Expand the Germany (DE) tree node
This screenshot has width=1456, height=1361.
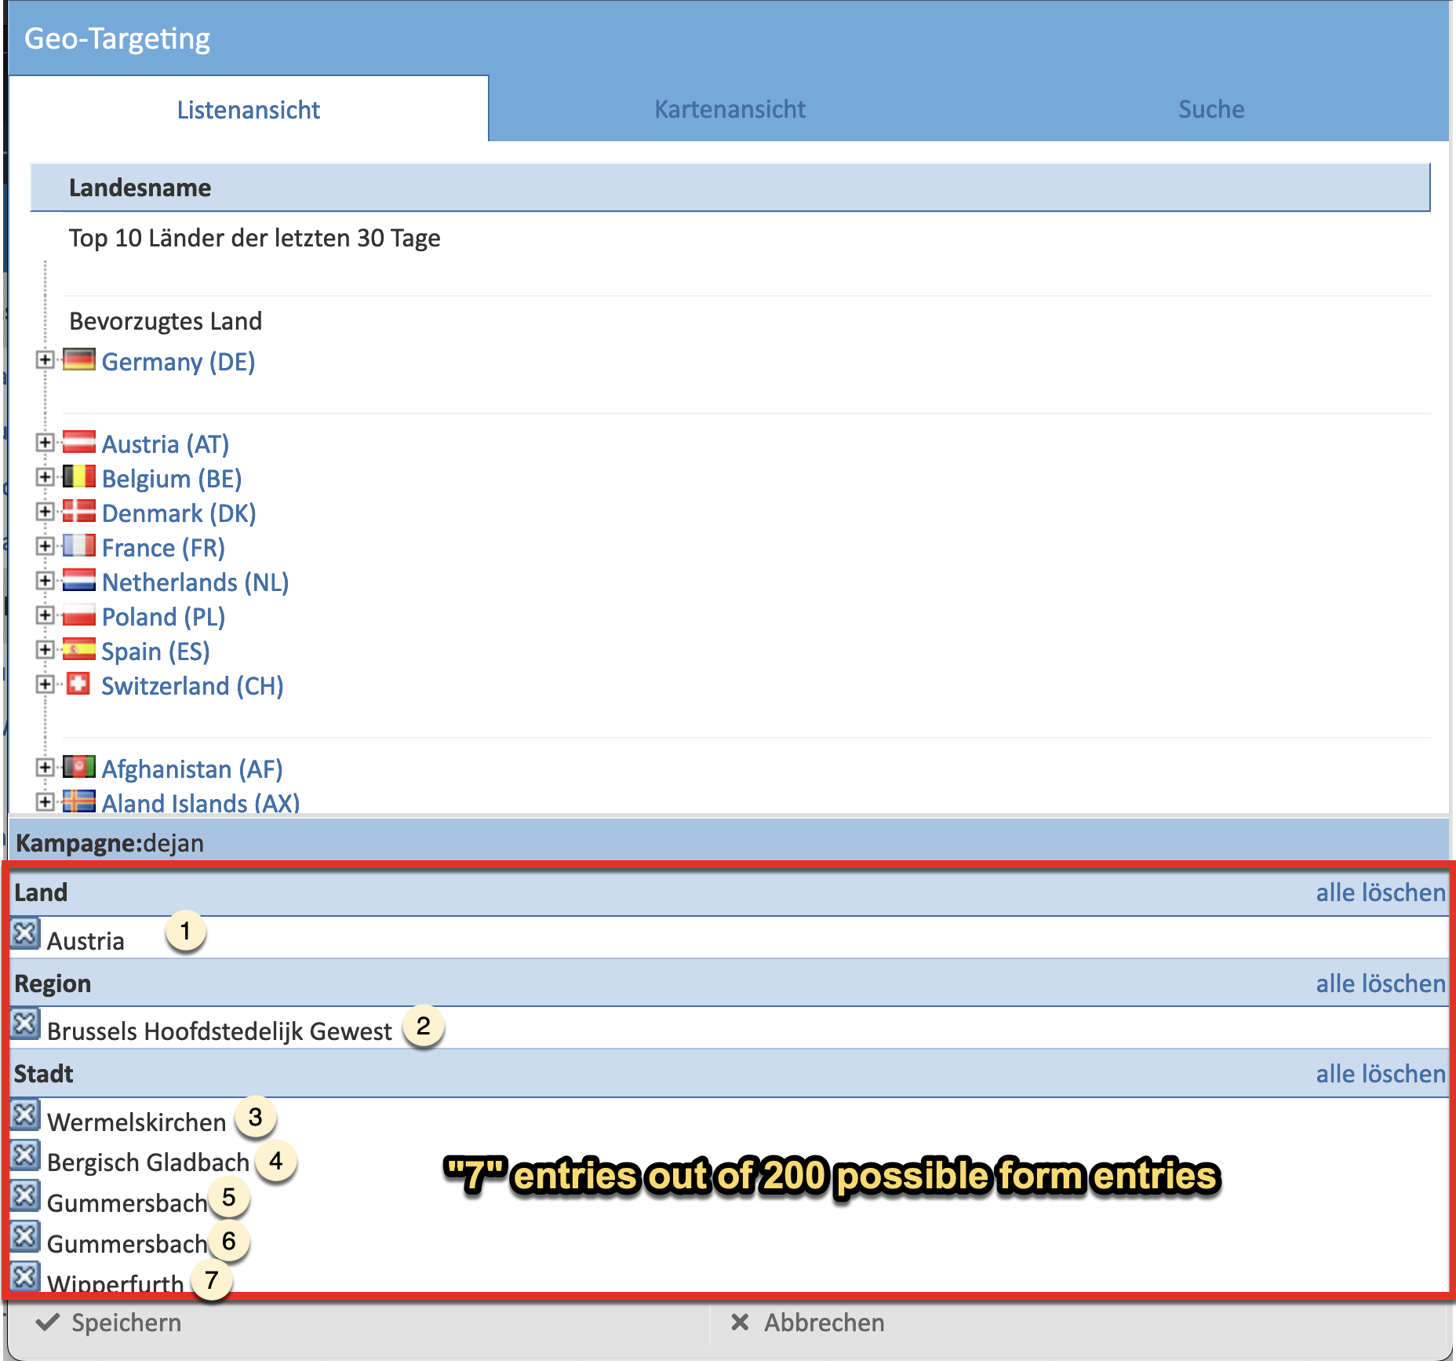(45, 359)
